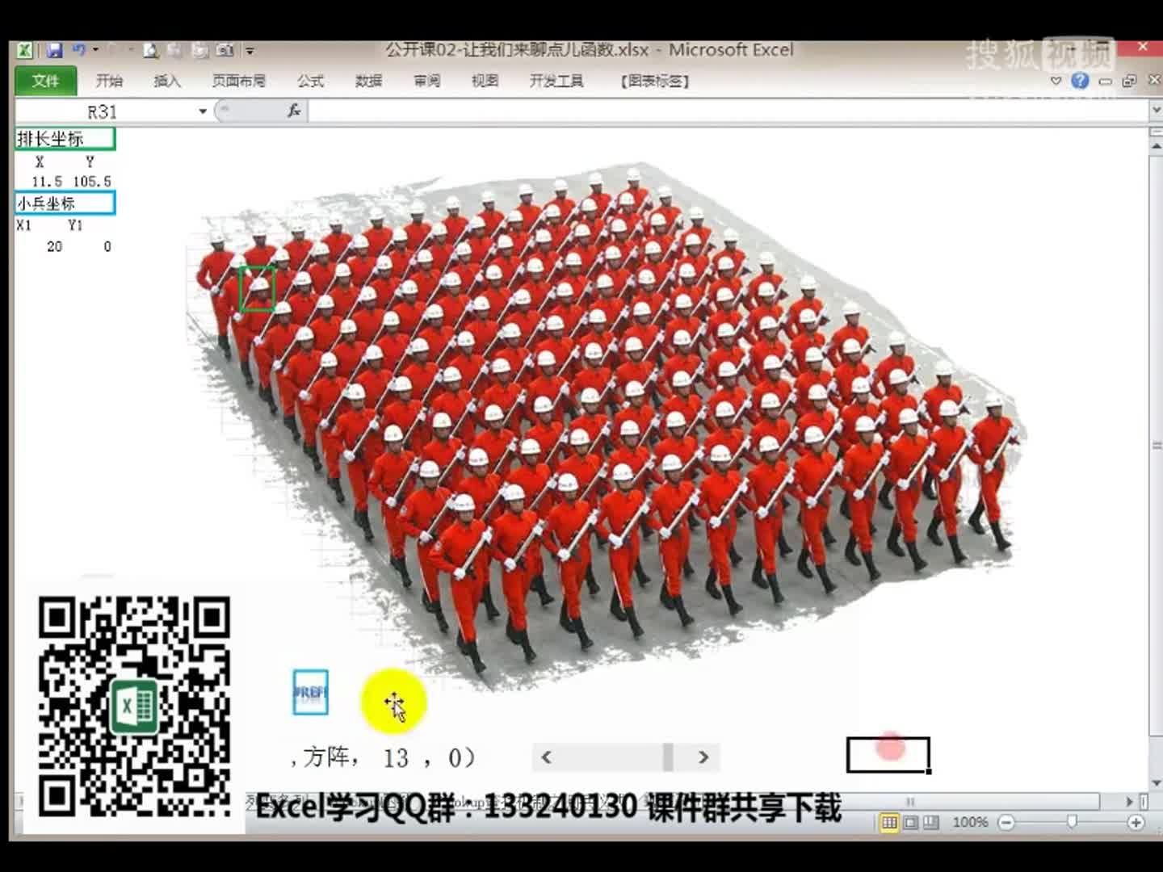Click the print preview icon in the Quick Access Toolbar

coord(150,50)
